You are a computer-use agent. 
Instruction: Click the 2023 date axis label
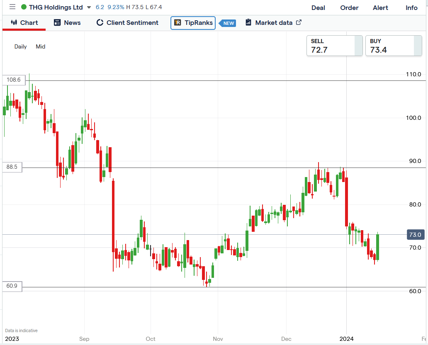pyautogui.click(x=12, y=339)
